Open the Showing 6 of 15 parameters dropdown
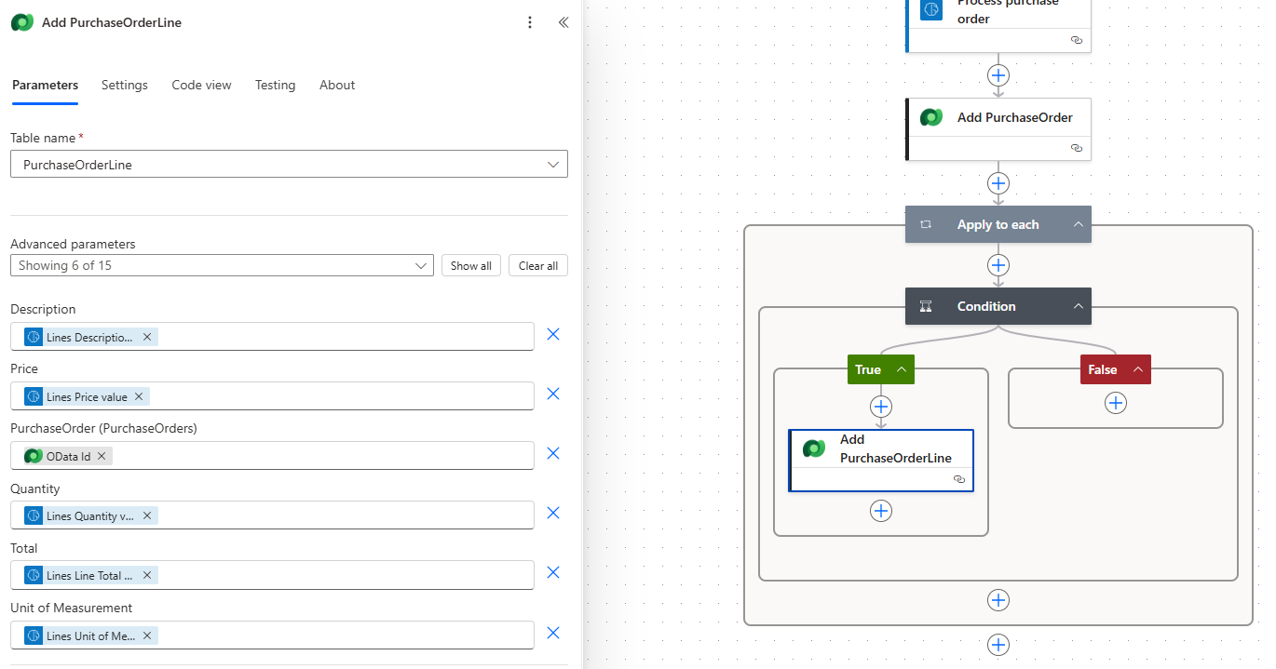The width and height of the screenshot is (1276, 669). 422,265
